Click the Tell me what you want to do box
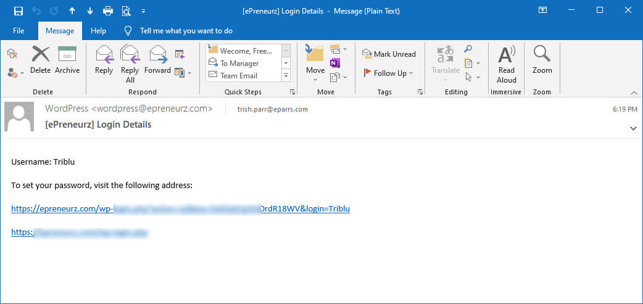Screen dimensions: 643x304 [186, 31]
